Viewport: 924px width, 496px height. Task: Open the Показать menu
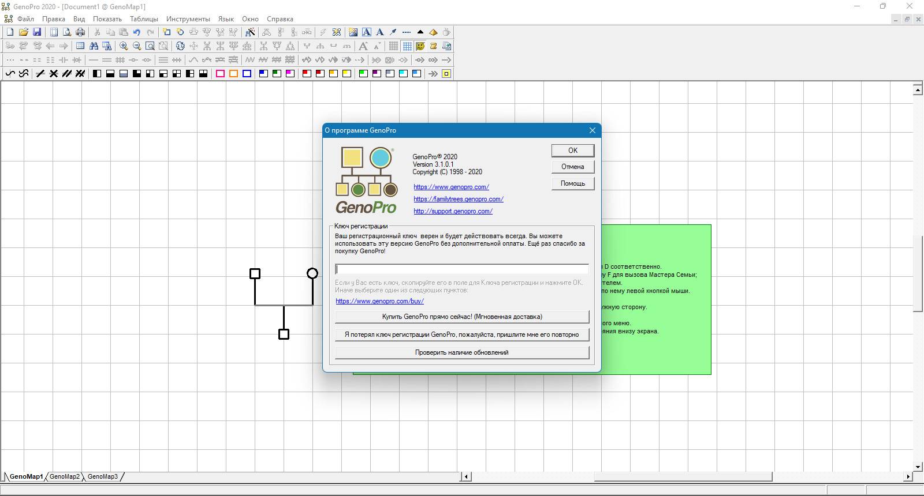(107, 19)
